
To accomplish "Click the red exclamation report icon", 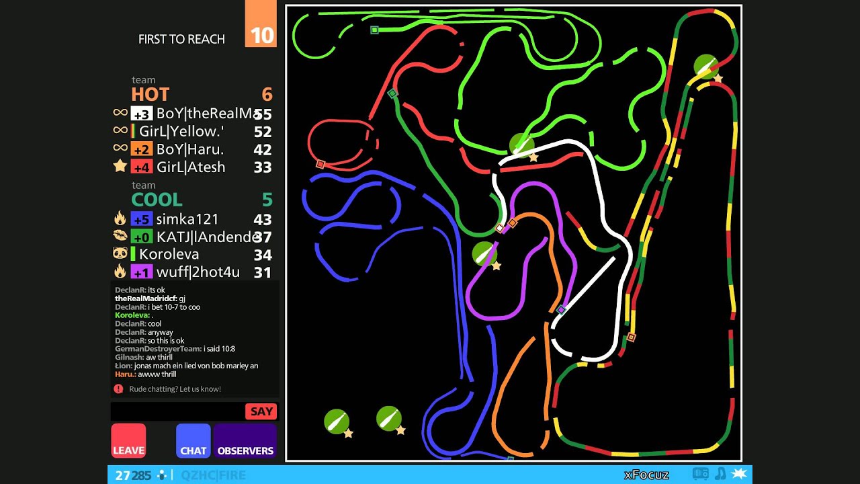I will 118,389.
